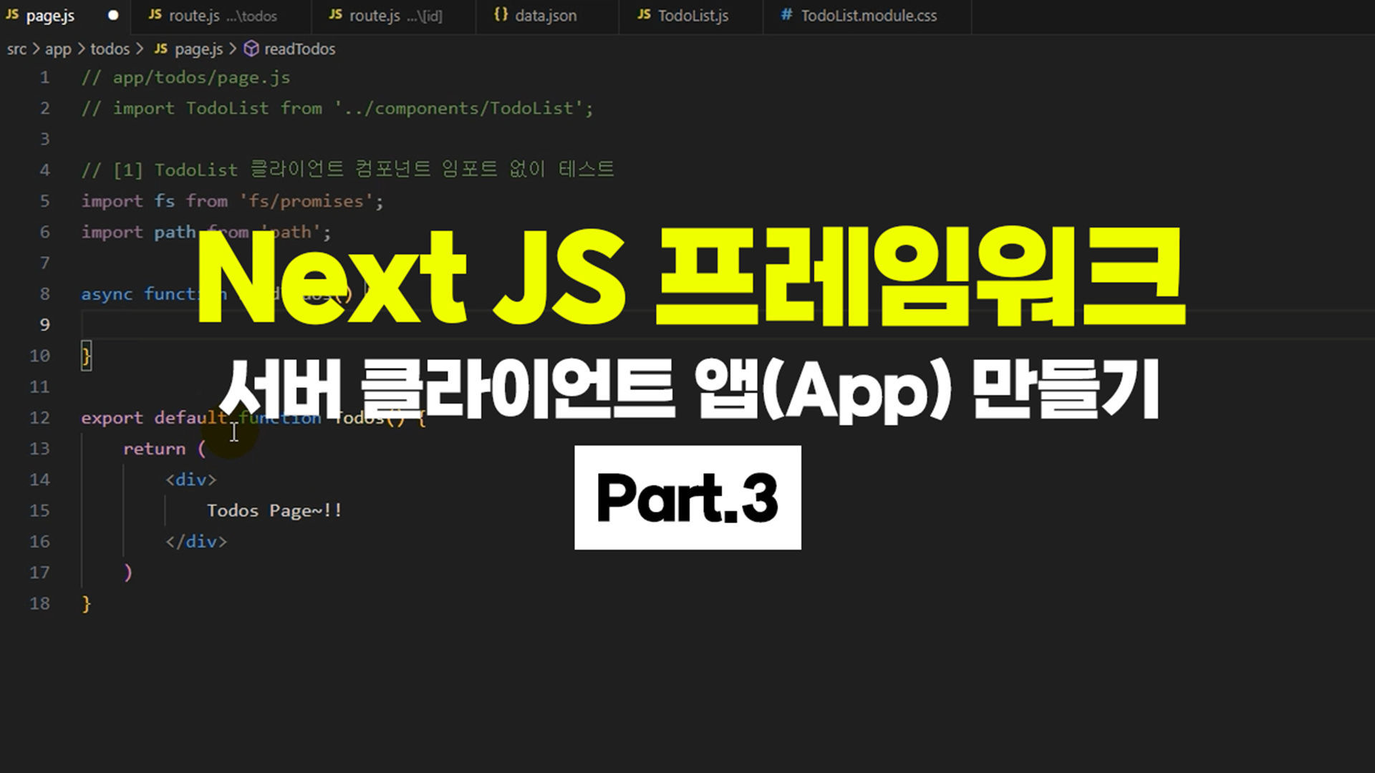Viewport: 1375px width, 773px height.
Task: Place cursor on empty line 9
Action: (x=716, y=324)
